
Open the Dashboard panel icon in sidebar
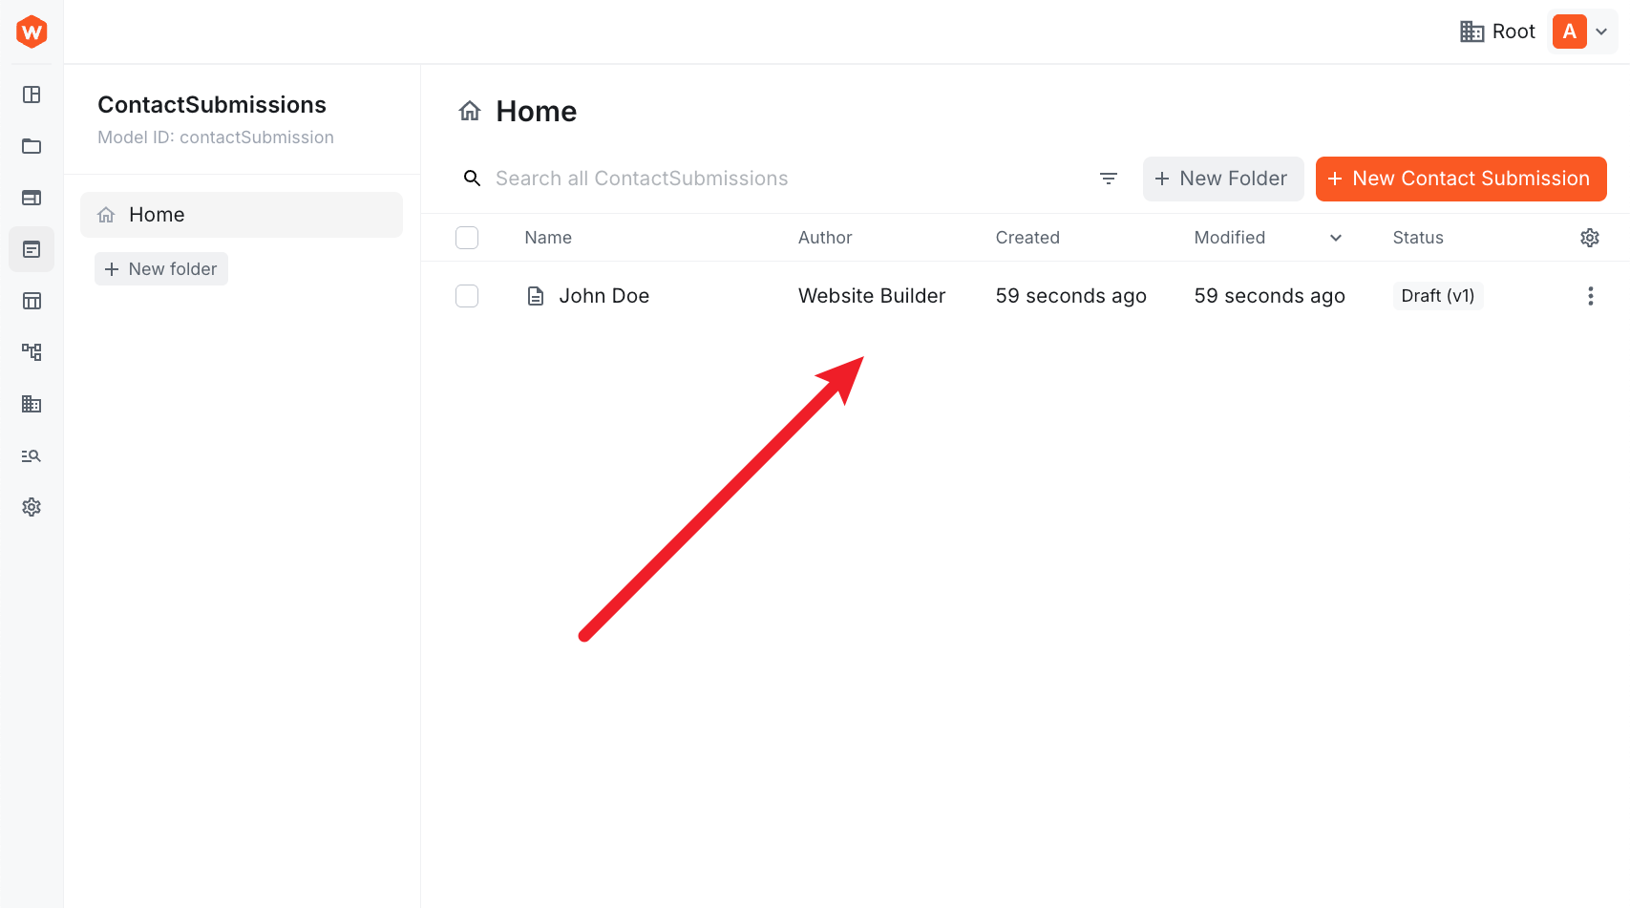pyautogui.click(x=32, y=95)
